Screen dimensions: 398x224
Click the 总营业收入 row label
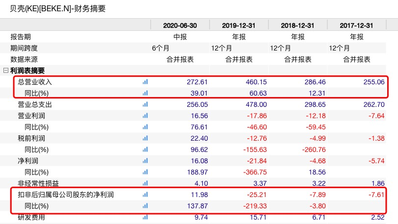tap(35, 82)
